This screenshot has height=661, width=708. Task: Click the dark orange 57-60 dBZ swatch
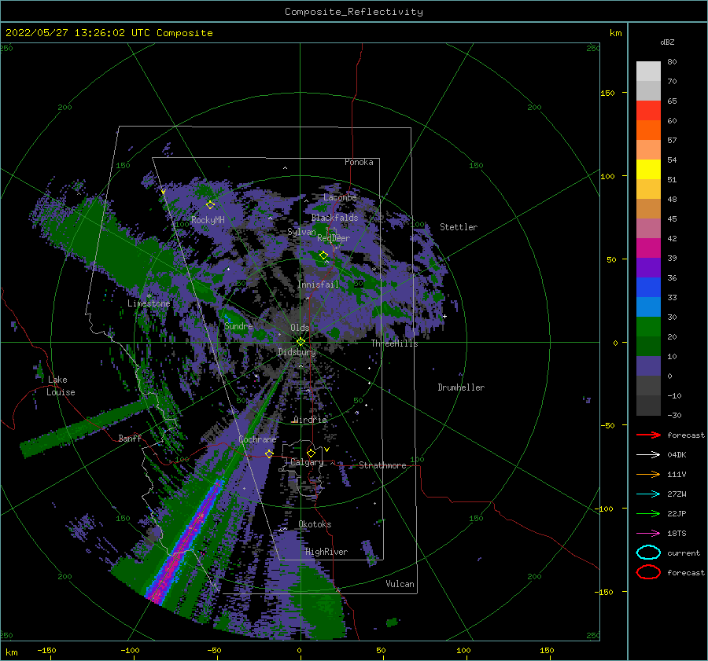point(648,130)
